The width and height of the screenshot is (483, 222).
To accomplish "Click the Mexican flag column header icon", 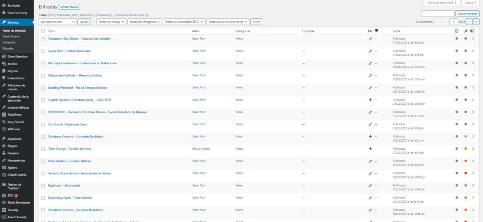I will (370, 31).
